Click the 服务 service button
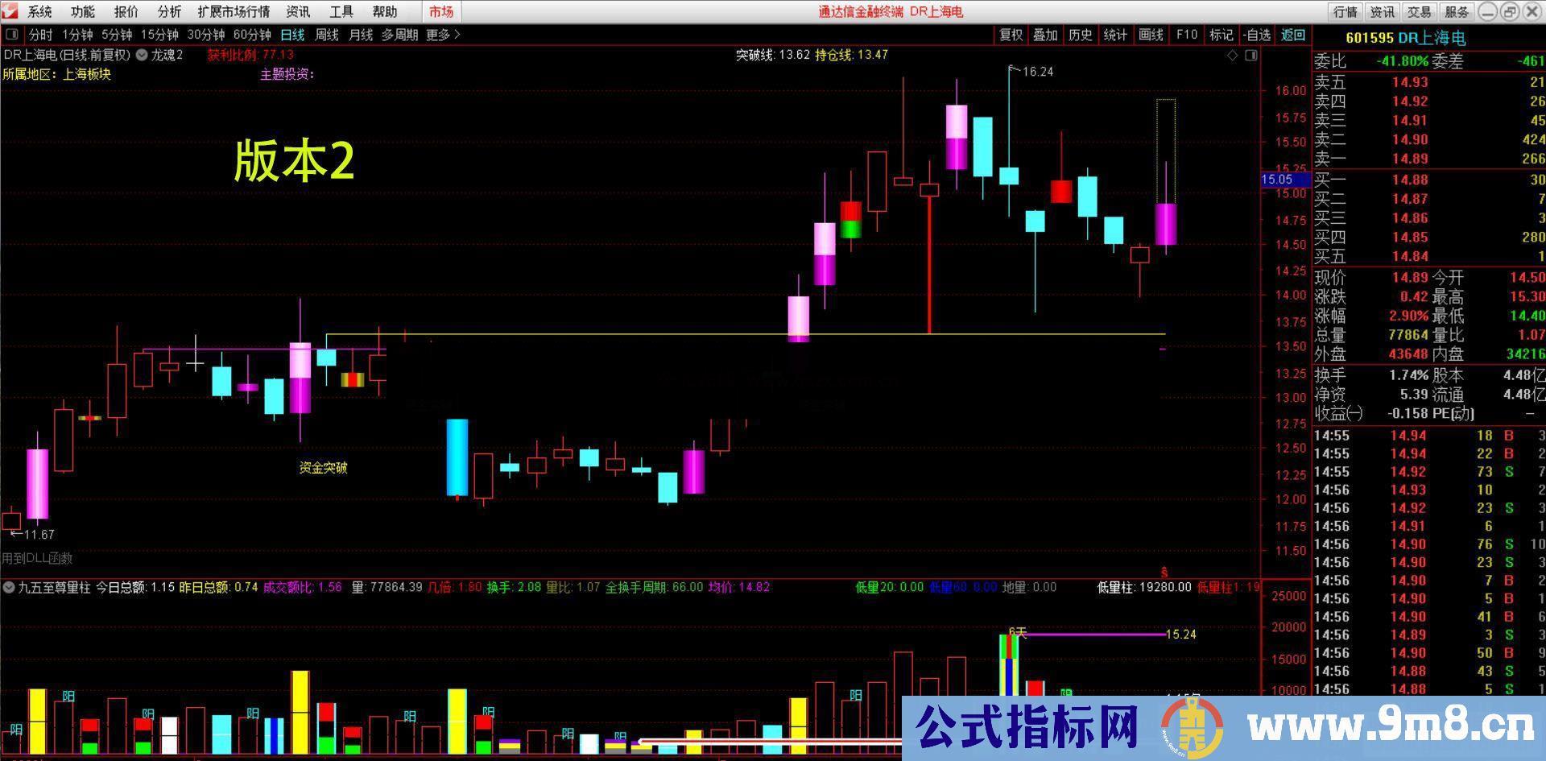The width and height of the screenshot is (1546, 761). 1457,11
